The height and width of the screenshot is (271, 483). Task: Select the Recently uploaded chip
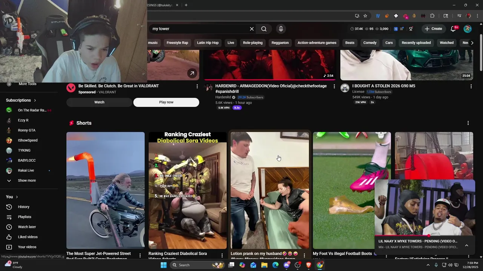(x=416, y=43)
